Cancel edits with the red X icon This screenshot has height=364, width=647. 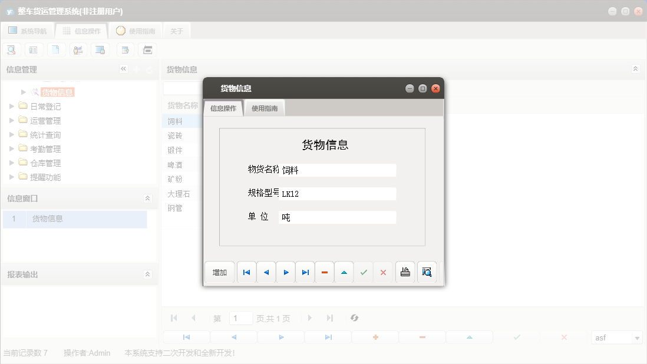coord(382,272)
